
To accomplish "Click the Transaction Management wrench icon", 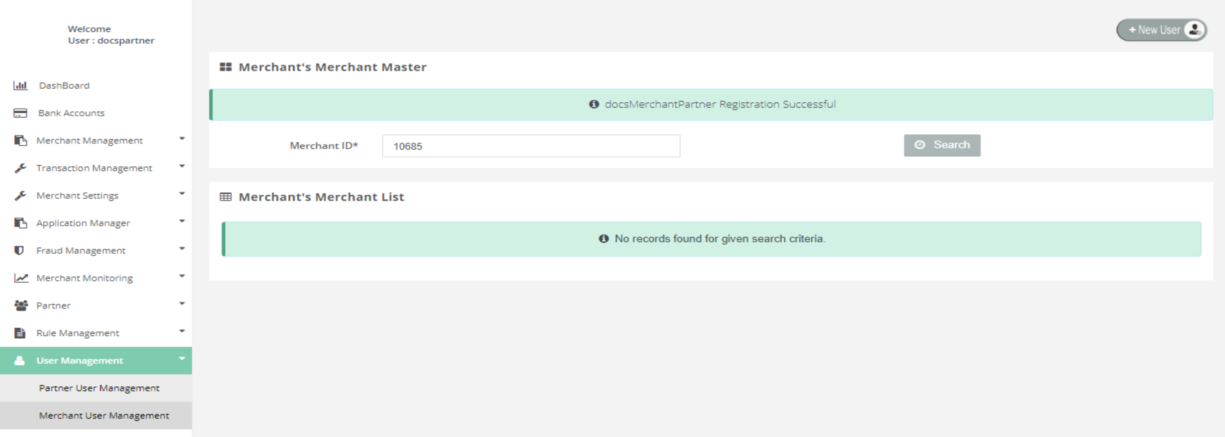I will click(21, 168).
